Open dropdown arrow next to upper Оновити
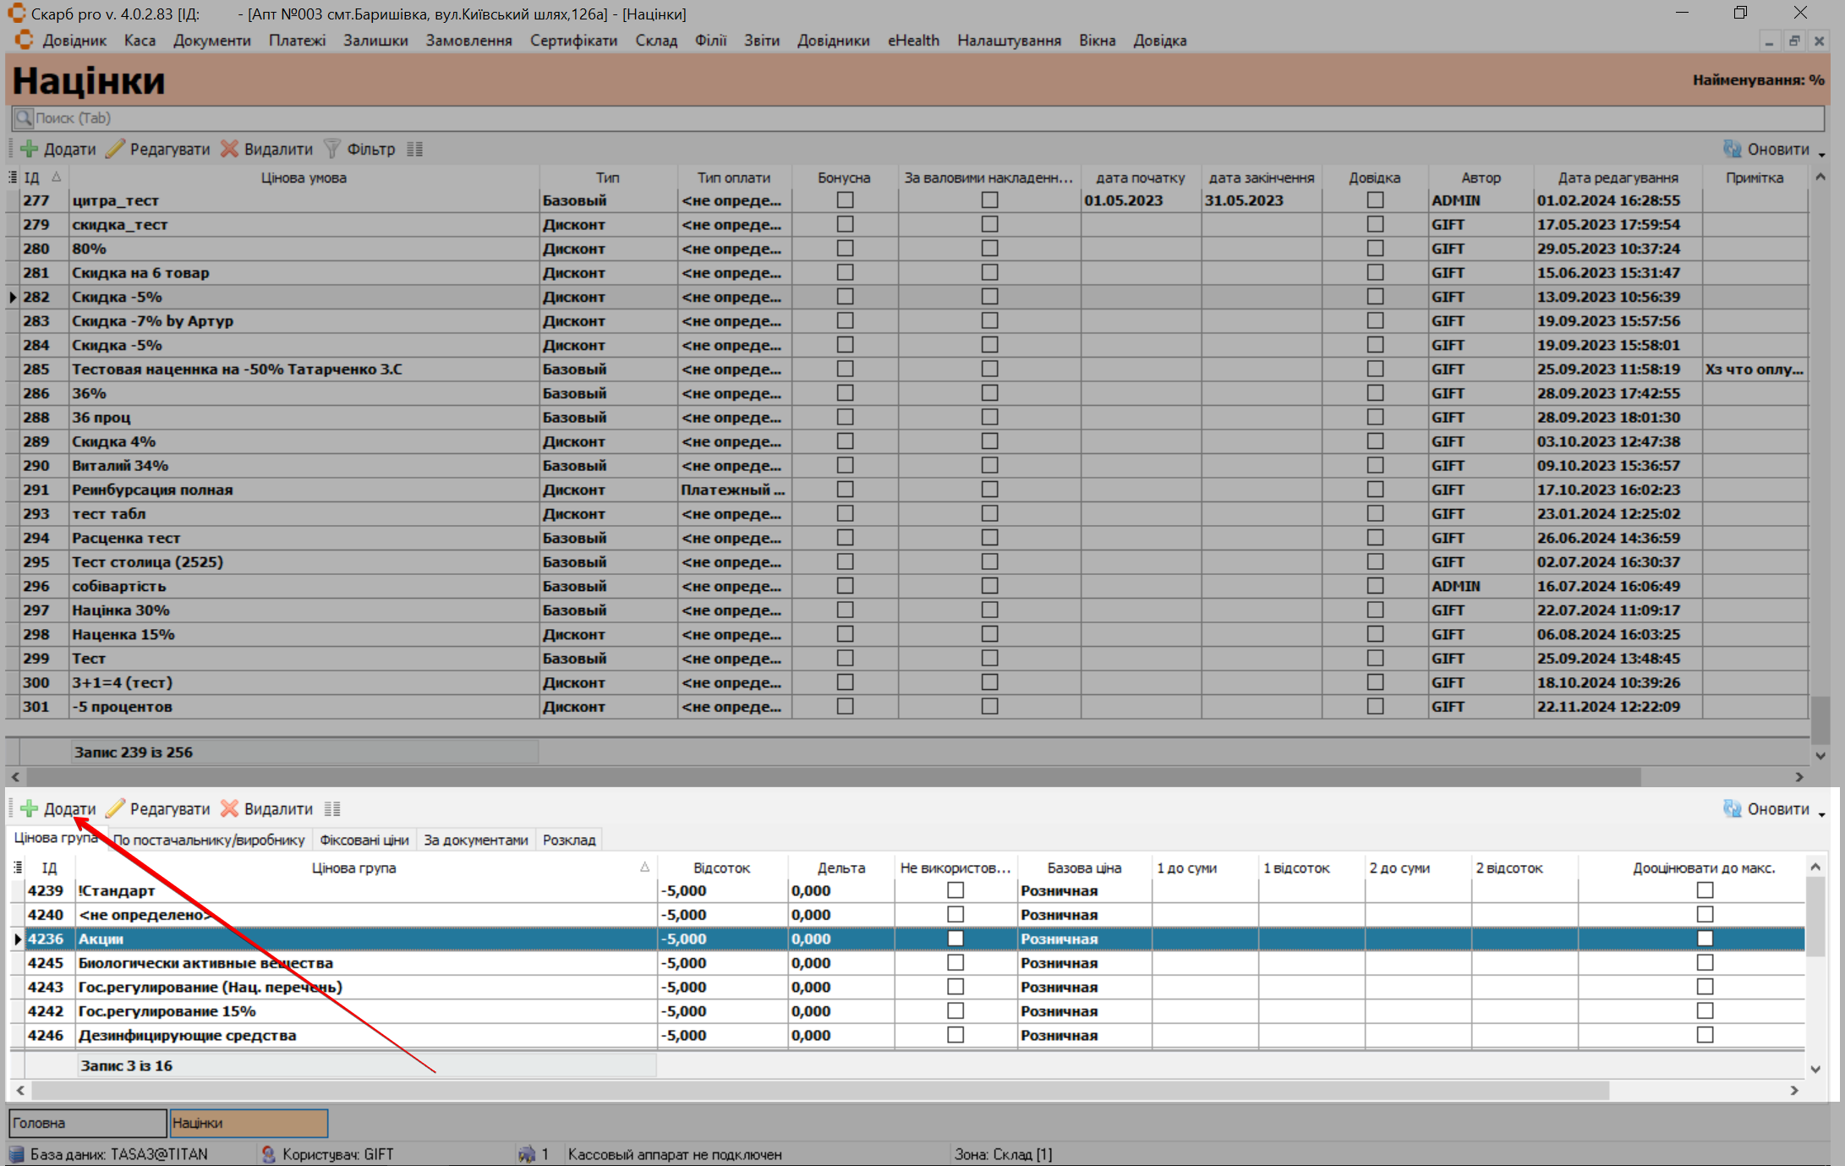 click(1821, 154)
